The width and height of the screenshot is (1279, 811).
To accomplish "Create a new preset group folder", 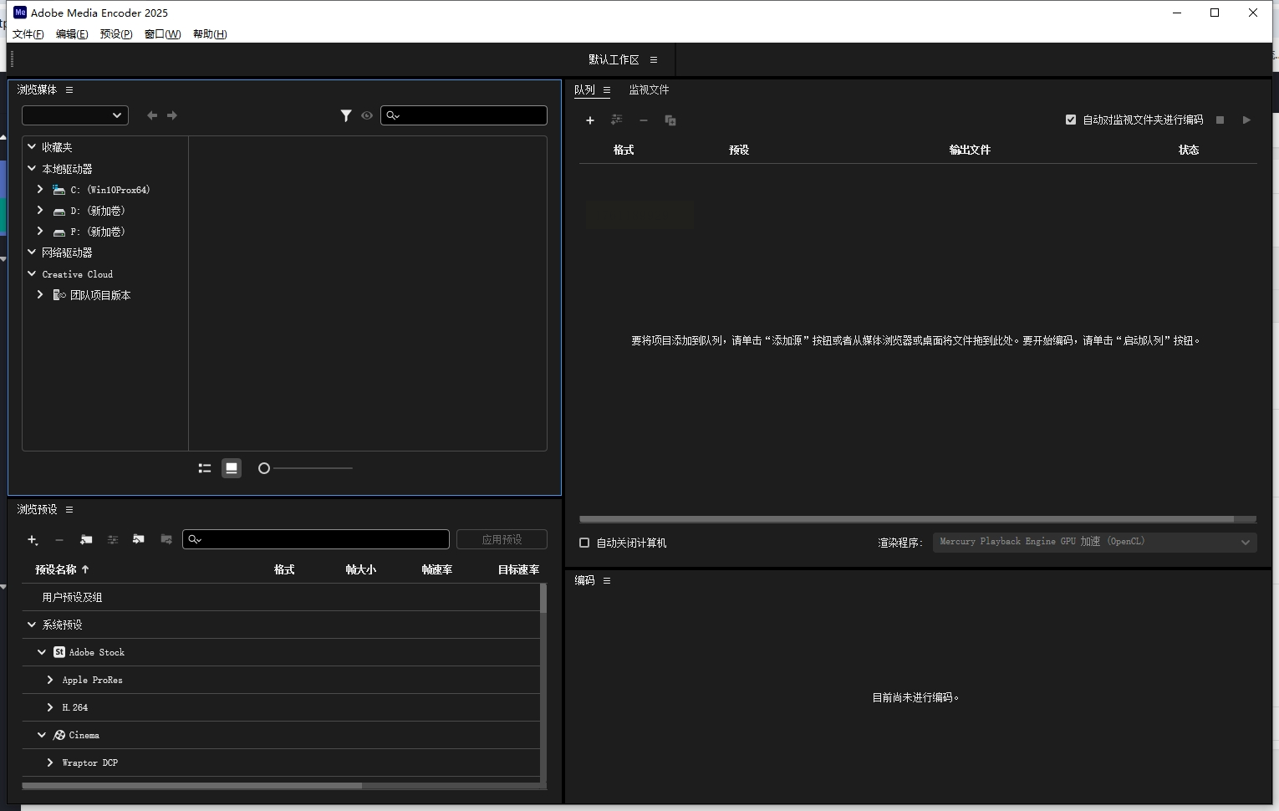I will click(x=86, y=540).
